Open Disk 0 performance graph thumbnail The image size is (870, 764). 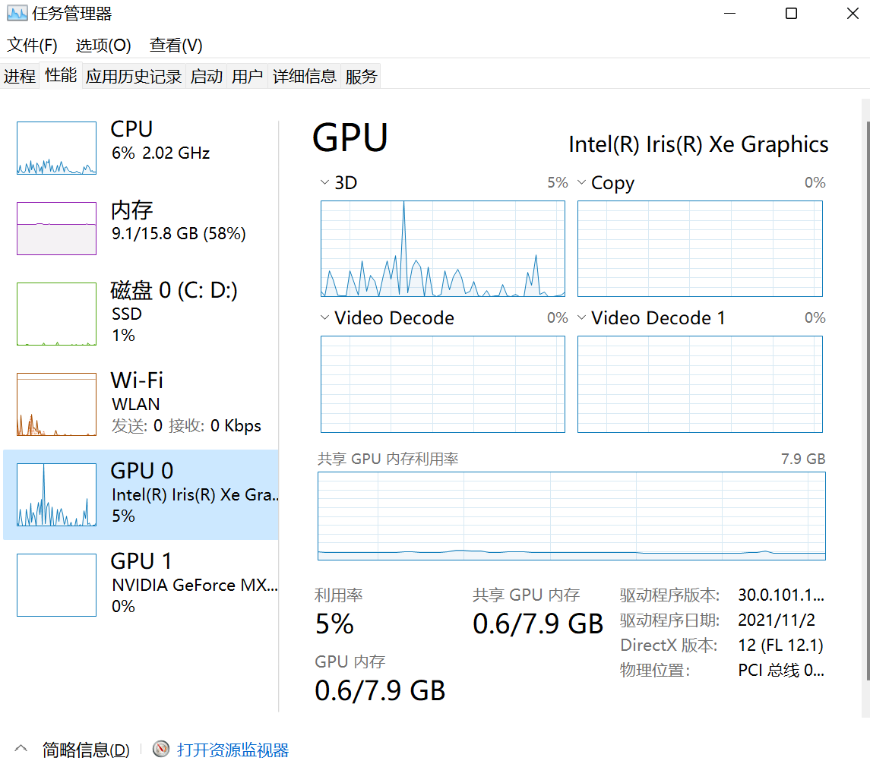(56, 314)
